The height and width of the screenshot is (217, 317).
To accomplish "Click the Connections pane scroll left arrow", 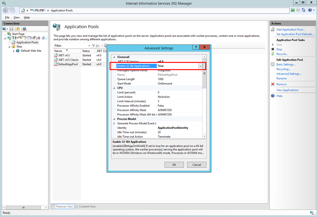I will tap(4, 207).
